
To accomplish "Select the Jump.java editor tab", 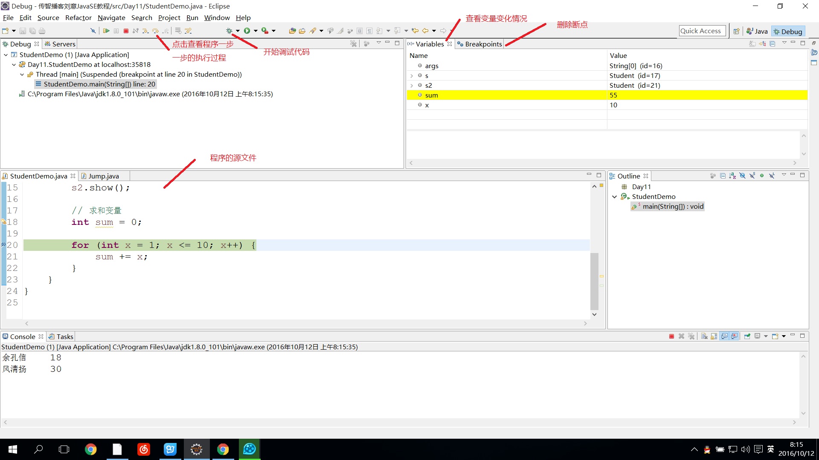I will coord(103,176).
